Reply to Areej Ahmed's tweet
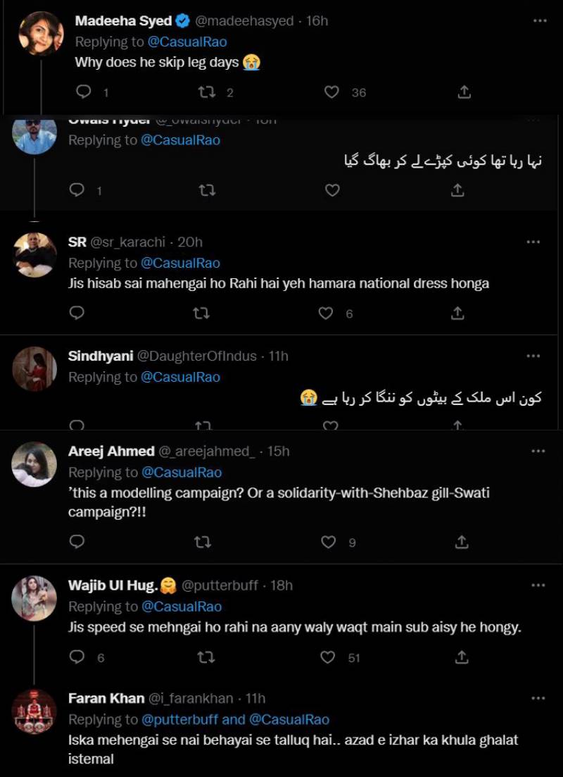 pyautogui.click(x=77, y=542)
